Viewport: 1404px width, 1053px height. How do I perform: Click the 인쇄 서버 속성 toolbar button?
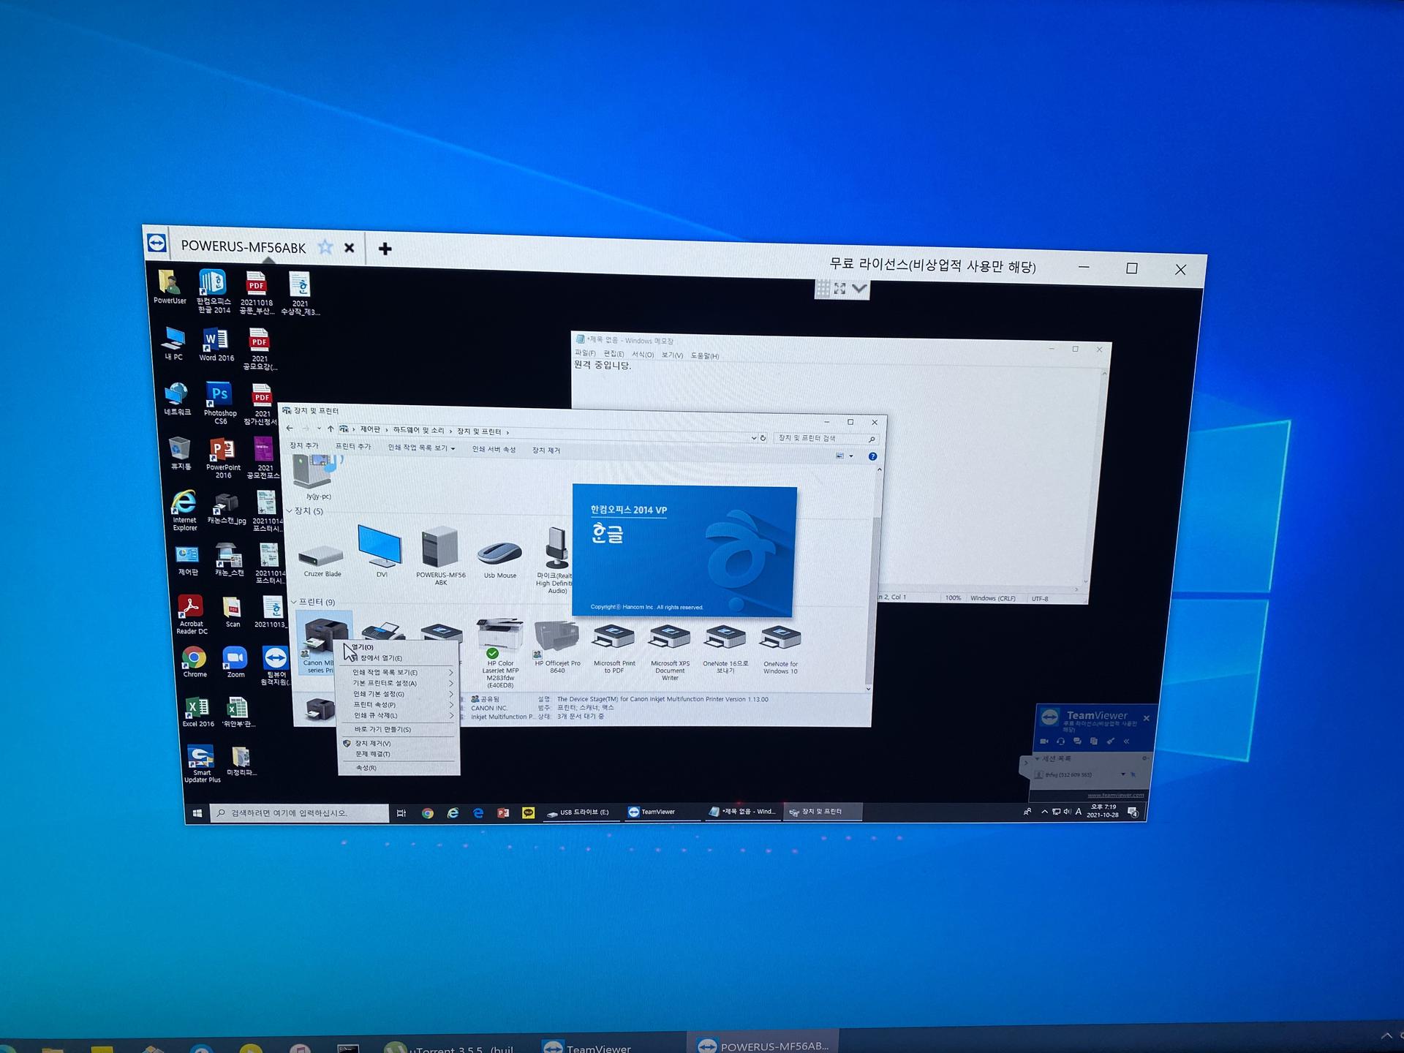(494, 449)
